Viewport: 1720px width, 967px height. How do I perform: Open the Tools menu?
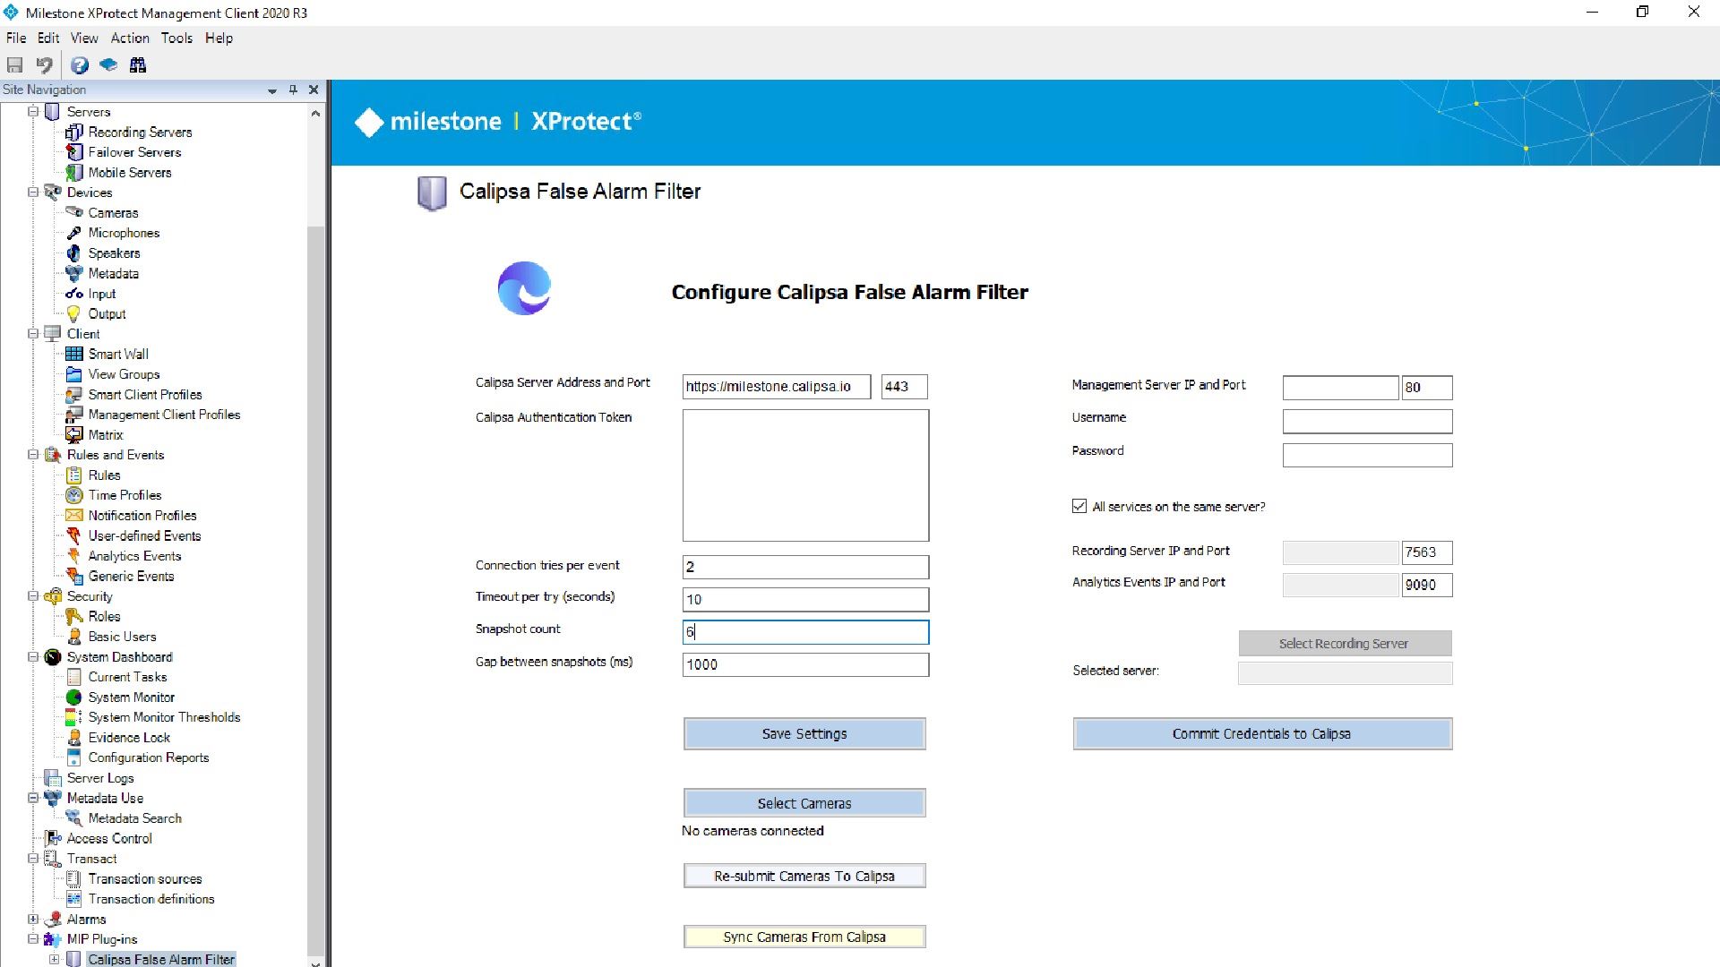click(176, 38)
